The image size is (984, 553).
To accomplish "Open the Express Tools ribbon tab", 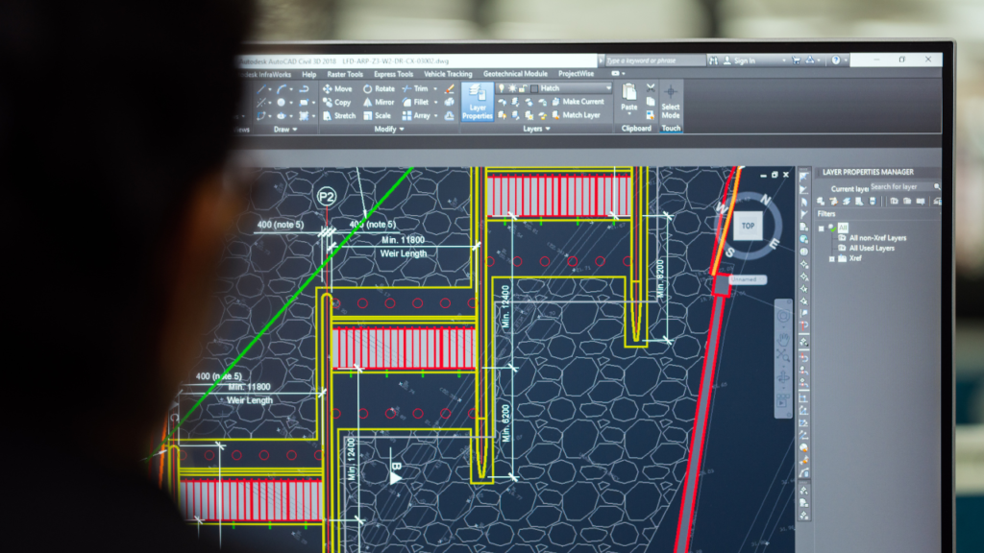I will [393, 74].
